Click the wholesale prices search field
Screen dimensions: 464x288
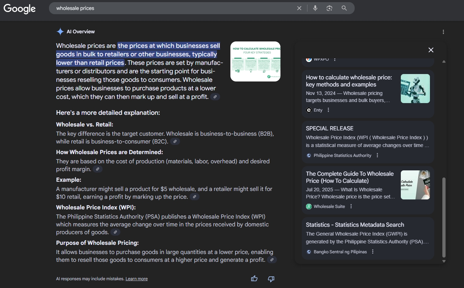click(170, 8)
